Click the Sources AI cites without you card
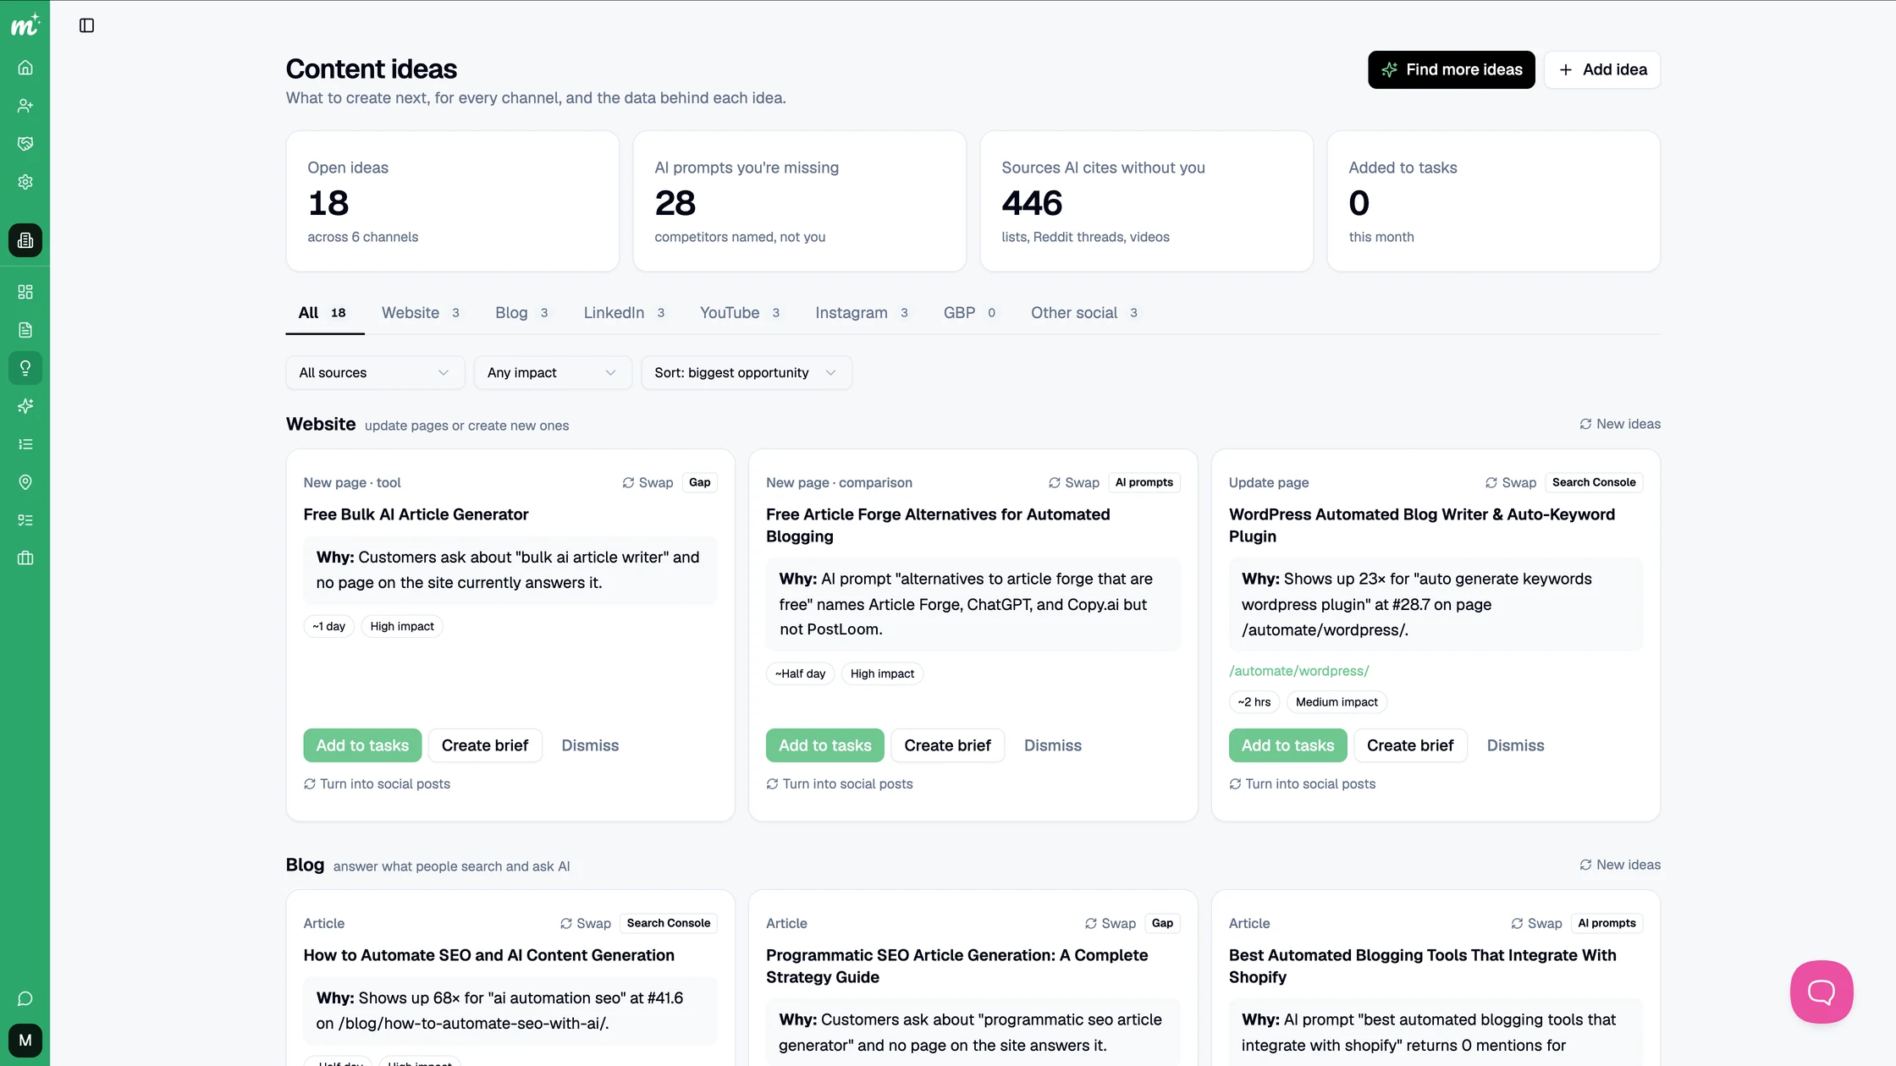Image resolution: width=1896 pixels, height=1066 pixels. click(x=1147, y=201)
